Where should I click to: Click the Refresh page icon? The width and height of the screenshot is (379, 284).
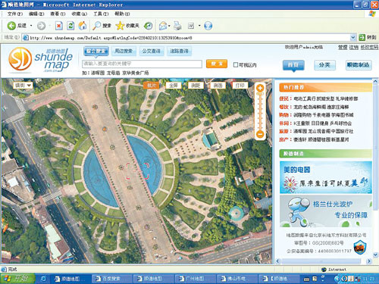[70, 26]
